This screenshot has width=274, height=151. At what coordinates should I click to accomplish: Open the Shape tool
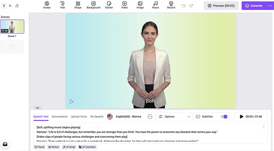coord(78,5)
